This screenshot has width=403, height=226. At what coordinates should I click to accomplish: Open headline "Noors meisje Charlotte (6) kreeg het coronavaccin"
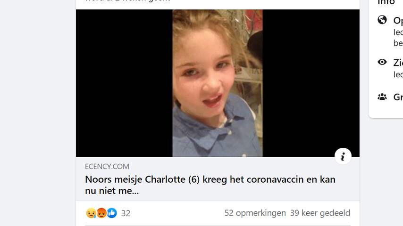tap(210, 185)
